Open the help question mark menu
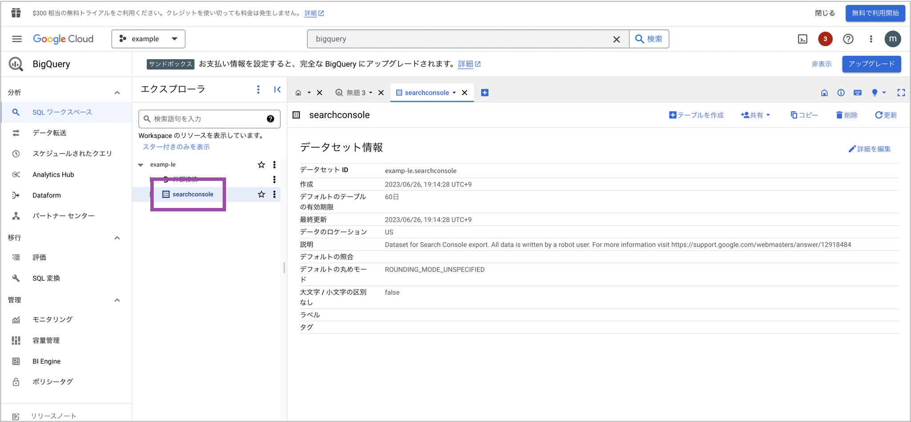 tap(848, 39)
